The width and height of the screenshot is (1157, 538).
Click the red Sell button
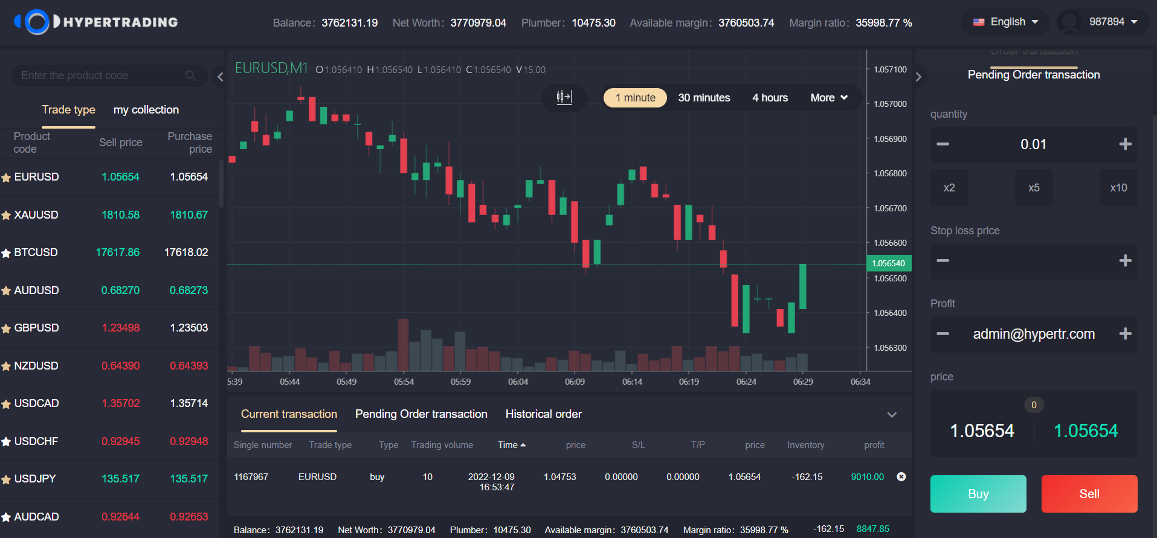(1089, 494)
